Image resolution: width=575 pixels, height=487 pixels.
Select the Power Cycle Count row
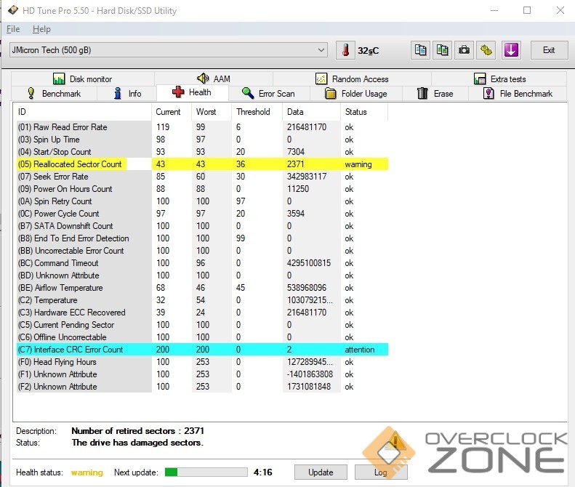pos(202,214)
